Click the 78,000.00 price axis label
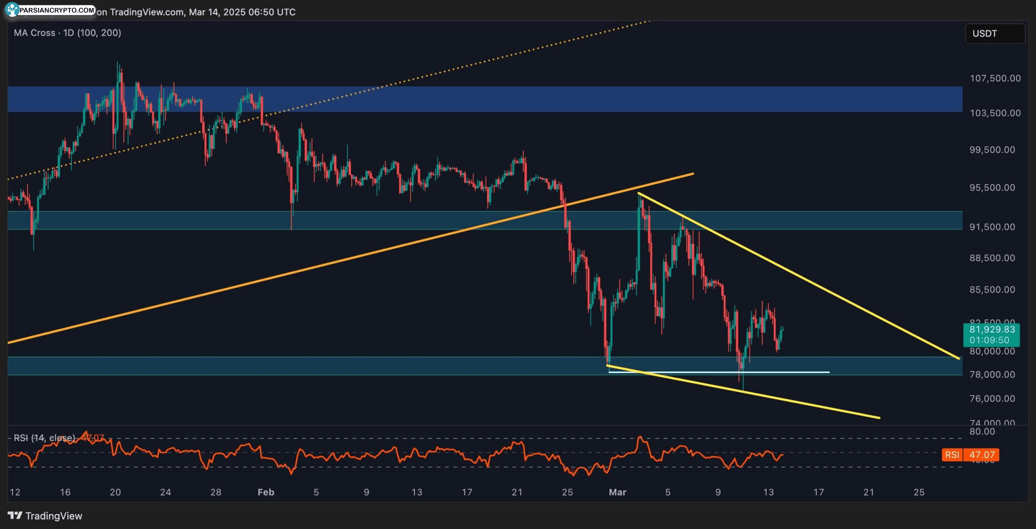Screen dimensions: 1036x529 click(992, 374)
